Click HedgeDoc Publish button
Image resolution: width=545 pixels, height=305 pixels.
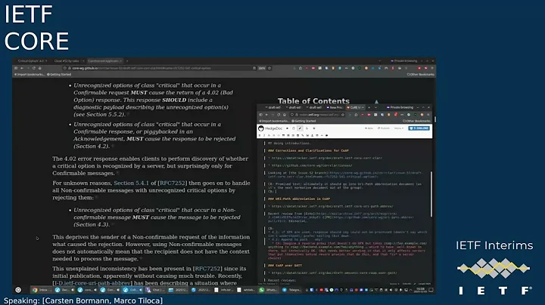[384, 128]
